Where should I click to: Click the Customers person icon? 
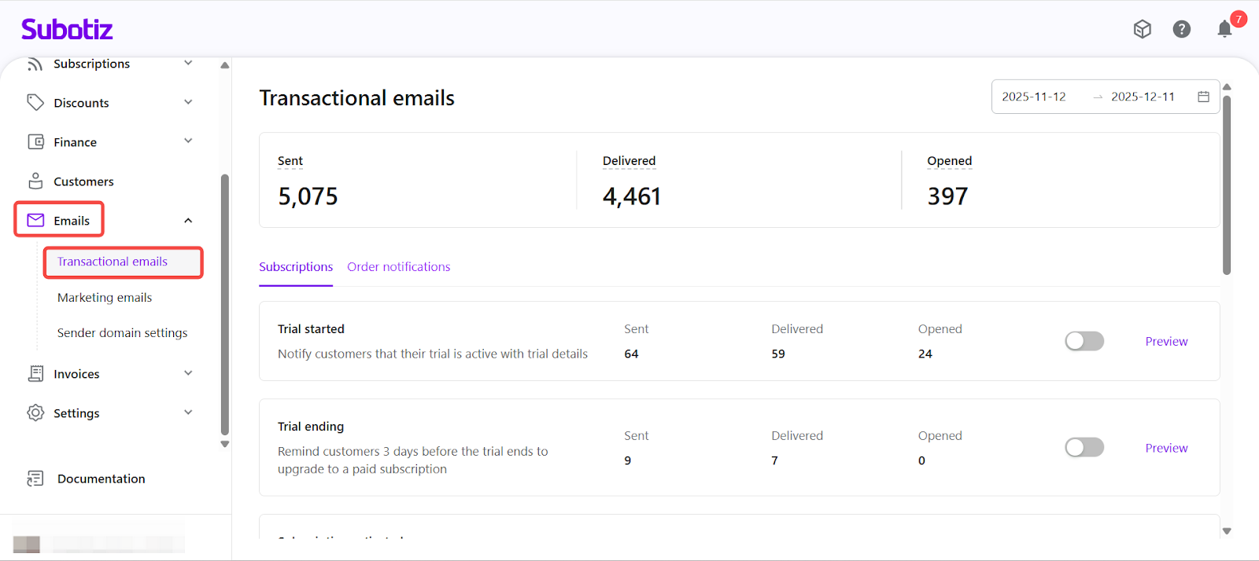(x=35, y=181)
